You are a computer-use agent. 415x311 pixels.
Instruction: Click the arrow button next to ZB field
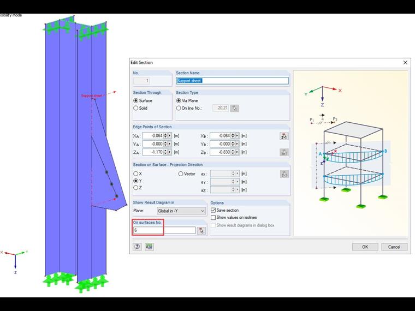coord(237,152)
